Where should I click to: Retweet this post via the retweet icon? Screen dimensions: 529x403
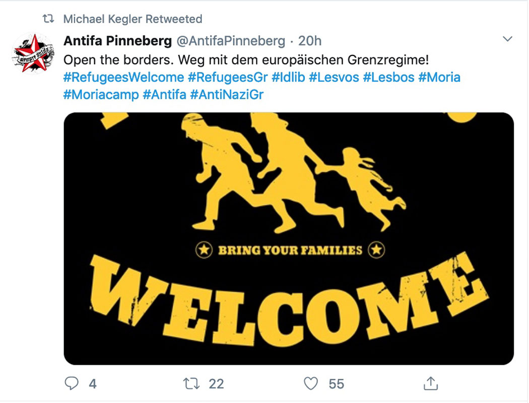(x=191, y=383)
